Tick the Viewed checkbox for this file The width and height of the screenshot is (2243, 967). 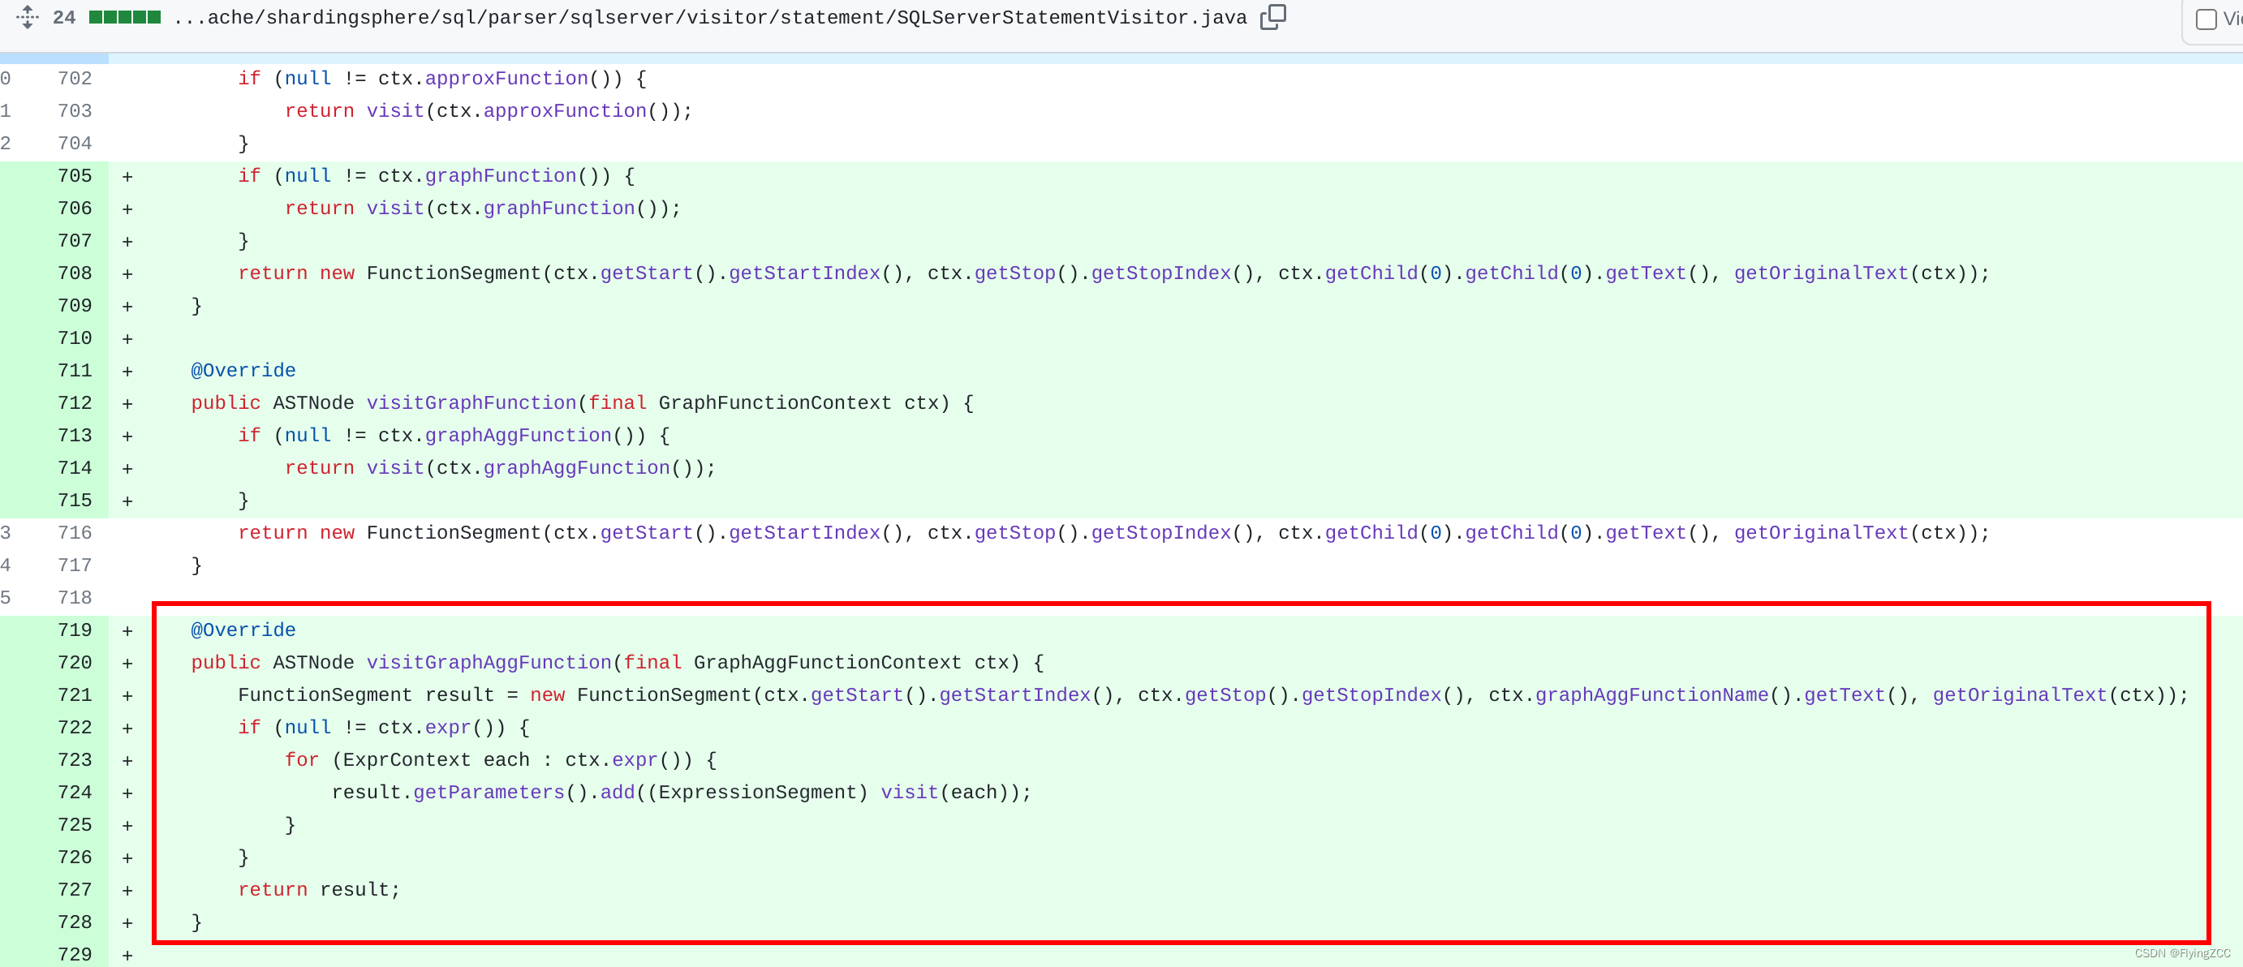(x=2206, y=19)
